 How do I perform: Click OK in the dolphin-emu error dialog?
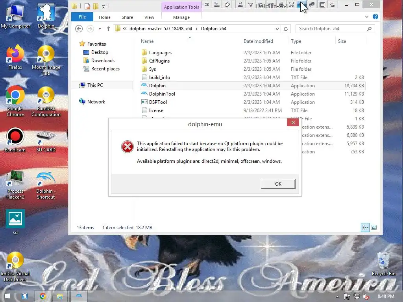click(x=278, y=184)
